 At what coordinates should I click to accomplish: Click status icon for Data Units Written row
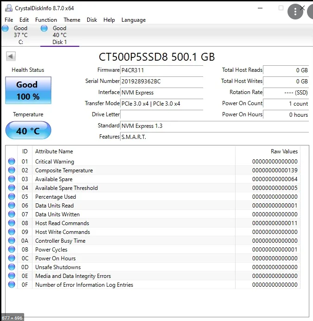pyautogui.click(x=12, y=214)
